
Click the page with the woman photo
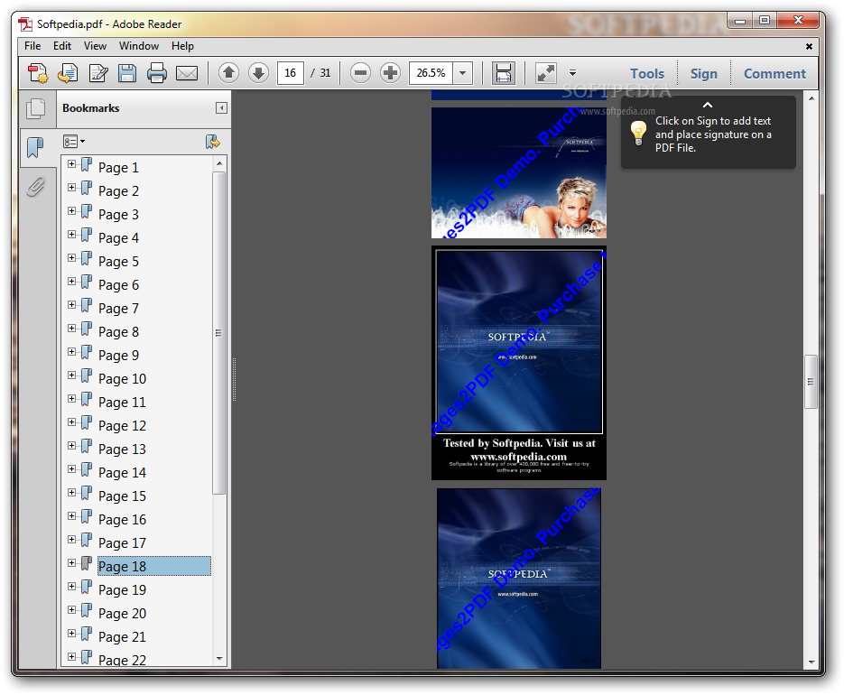click(x=519, y=172)
